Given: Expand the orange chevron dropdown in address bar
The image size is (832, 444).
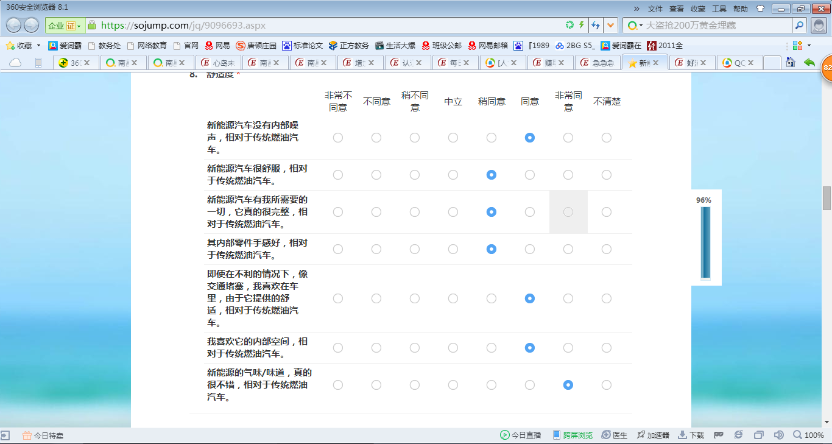Looking at the screenshot, I should [611, 25].
